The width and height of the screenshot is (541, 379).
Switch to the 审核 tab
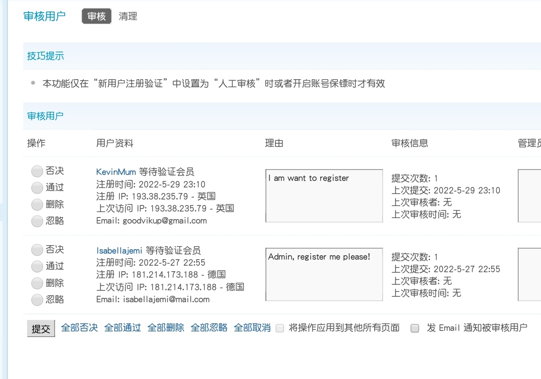(97, 16)
